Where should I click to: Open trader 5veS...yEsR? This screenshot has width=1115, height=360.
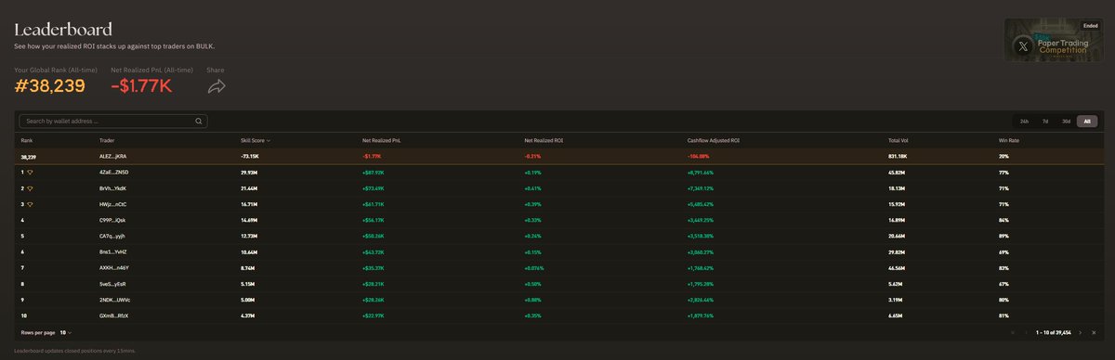point(112,284)
